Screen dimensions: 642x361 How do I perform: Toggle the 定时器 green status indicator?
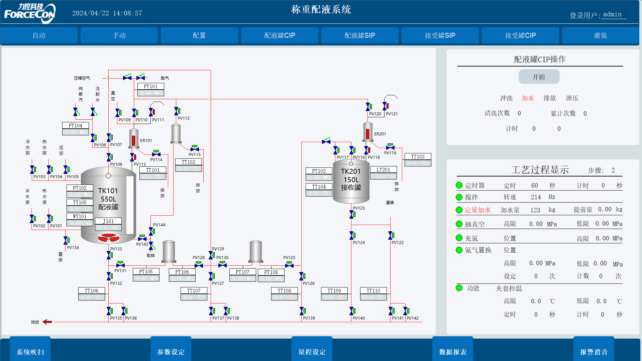pyautogui.click(x=459, y=186)
